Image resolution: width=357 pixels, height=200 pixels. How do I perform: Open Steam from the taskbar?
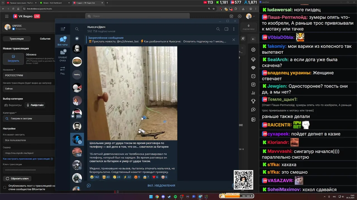pyautogui.click(x=169, y=197)
